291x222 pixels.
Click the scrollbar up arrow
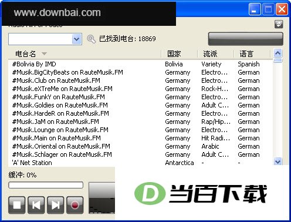[x=278, y=53]
